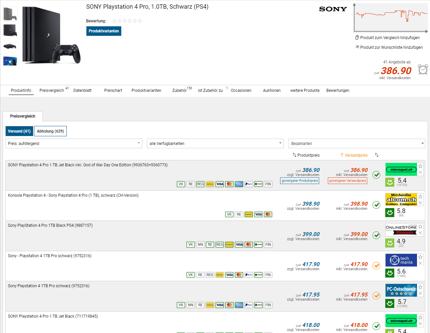The image size is (430, 333).
Task: Click the techmania green smiley rating icon
Action: [390, 273]
